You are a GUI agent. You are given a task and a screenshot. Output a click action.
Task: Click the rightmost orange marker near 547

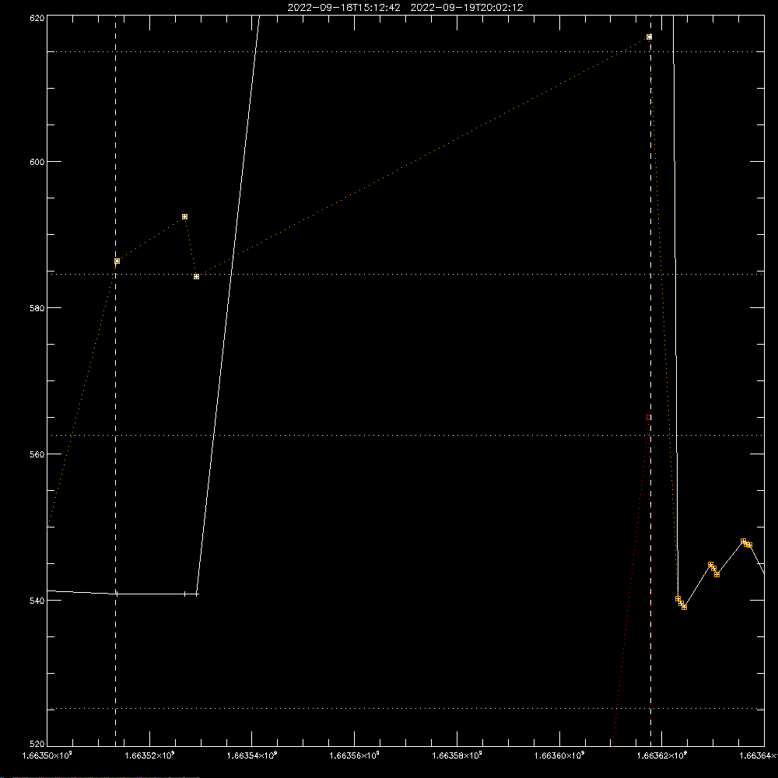click(x=750, y=545)
